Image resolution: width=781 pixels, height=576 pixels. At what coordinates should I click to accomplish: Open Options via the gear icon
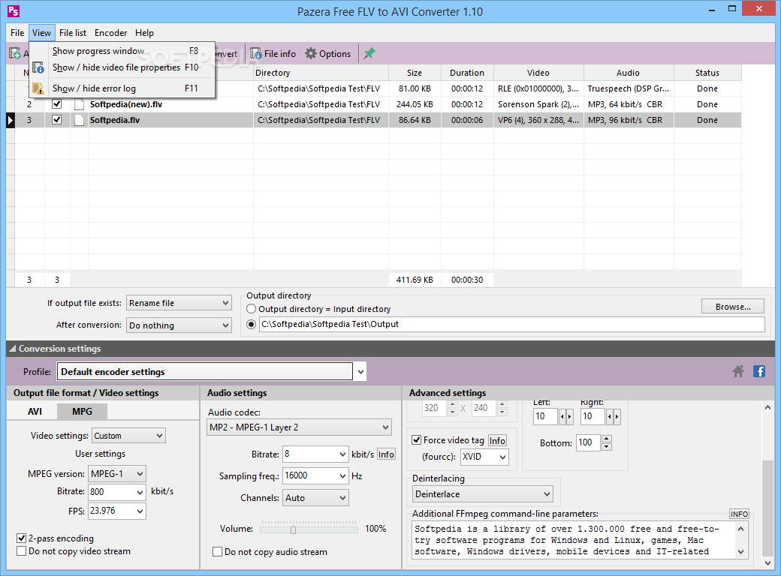click(311, 54)
